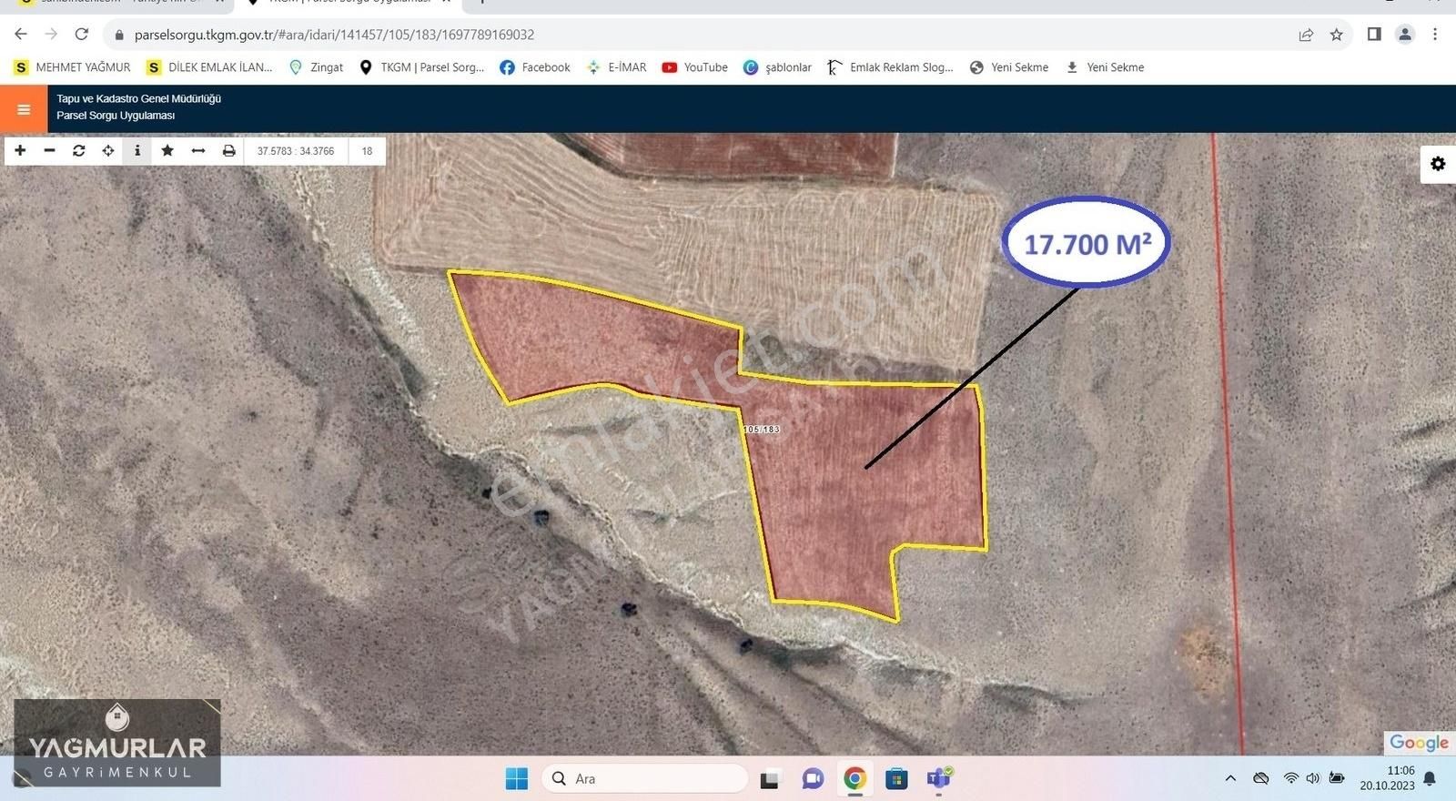Open the Emlak Reklam Slog bookmark

click(x=890, y=67)
